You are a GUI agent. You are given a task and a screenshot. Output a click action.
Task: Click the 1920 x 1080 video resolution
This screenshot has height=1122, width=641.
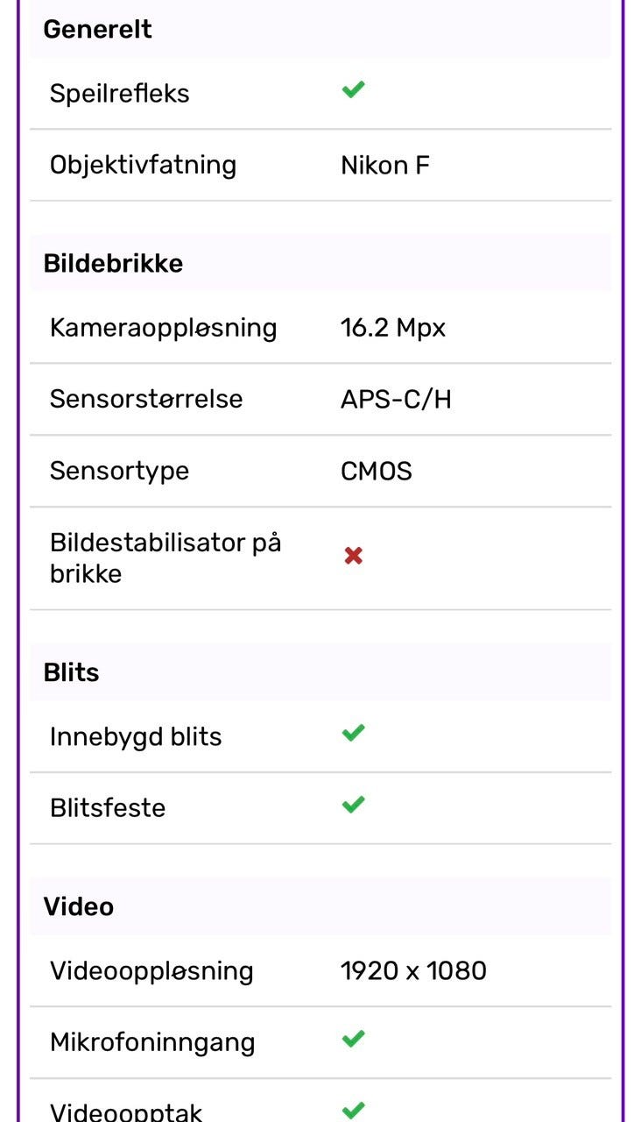click(413, 970)
